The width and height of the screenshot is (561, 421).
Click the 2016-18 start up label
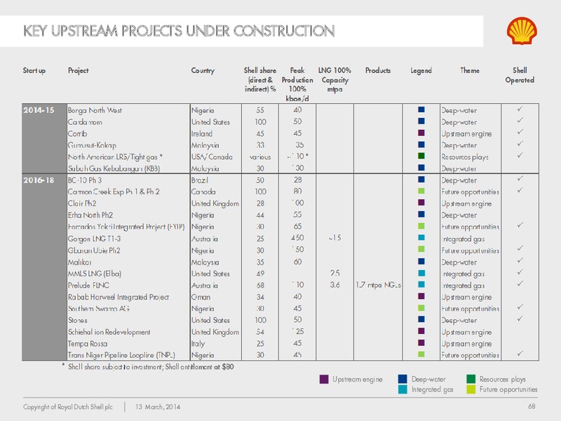39,180
